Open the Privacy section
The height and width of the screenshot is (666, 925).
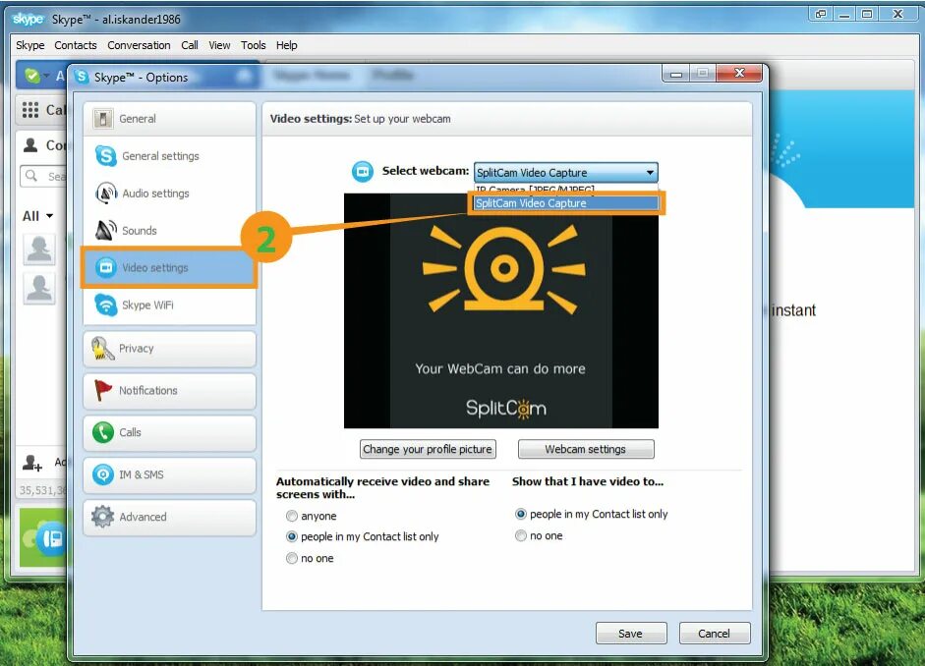point(169,349)
